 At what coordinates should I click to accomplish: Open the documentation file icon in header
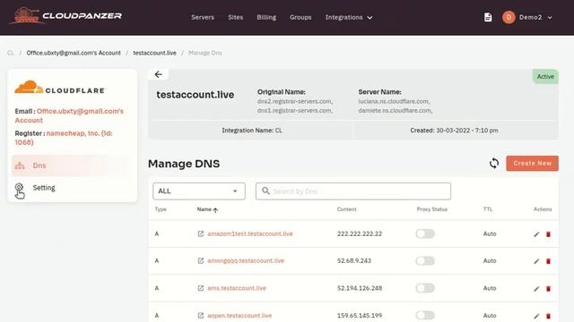tap(488, 17)
